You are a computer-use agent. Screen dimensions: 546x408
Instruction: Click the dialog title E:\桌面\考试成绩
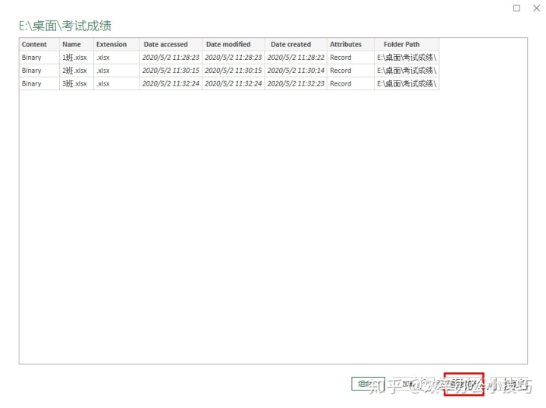click(x=65, y=26)
